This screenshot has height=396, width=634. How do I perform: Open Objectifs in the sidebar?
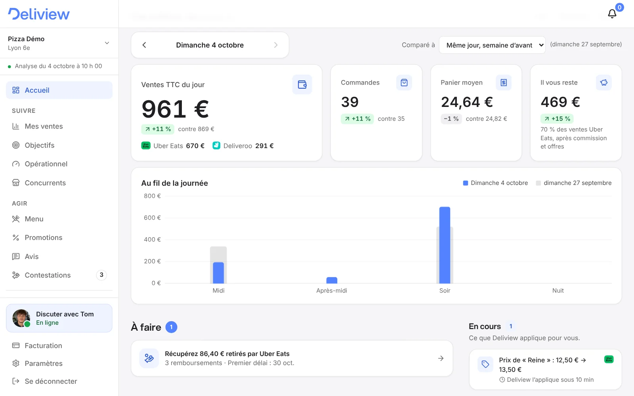(x=59, y=145)
